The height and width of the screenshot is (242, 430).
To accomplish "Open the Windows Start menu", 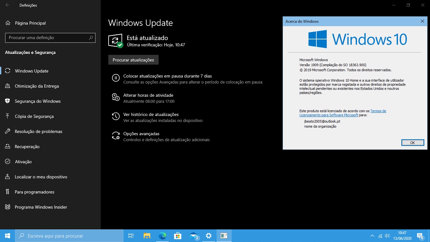I will [x=8, y=236].
